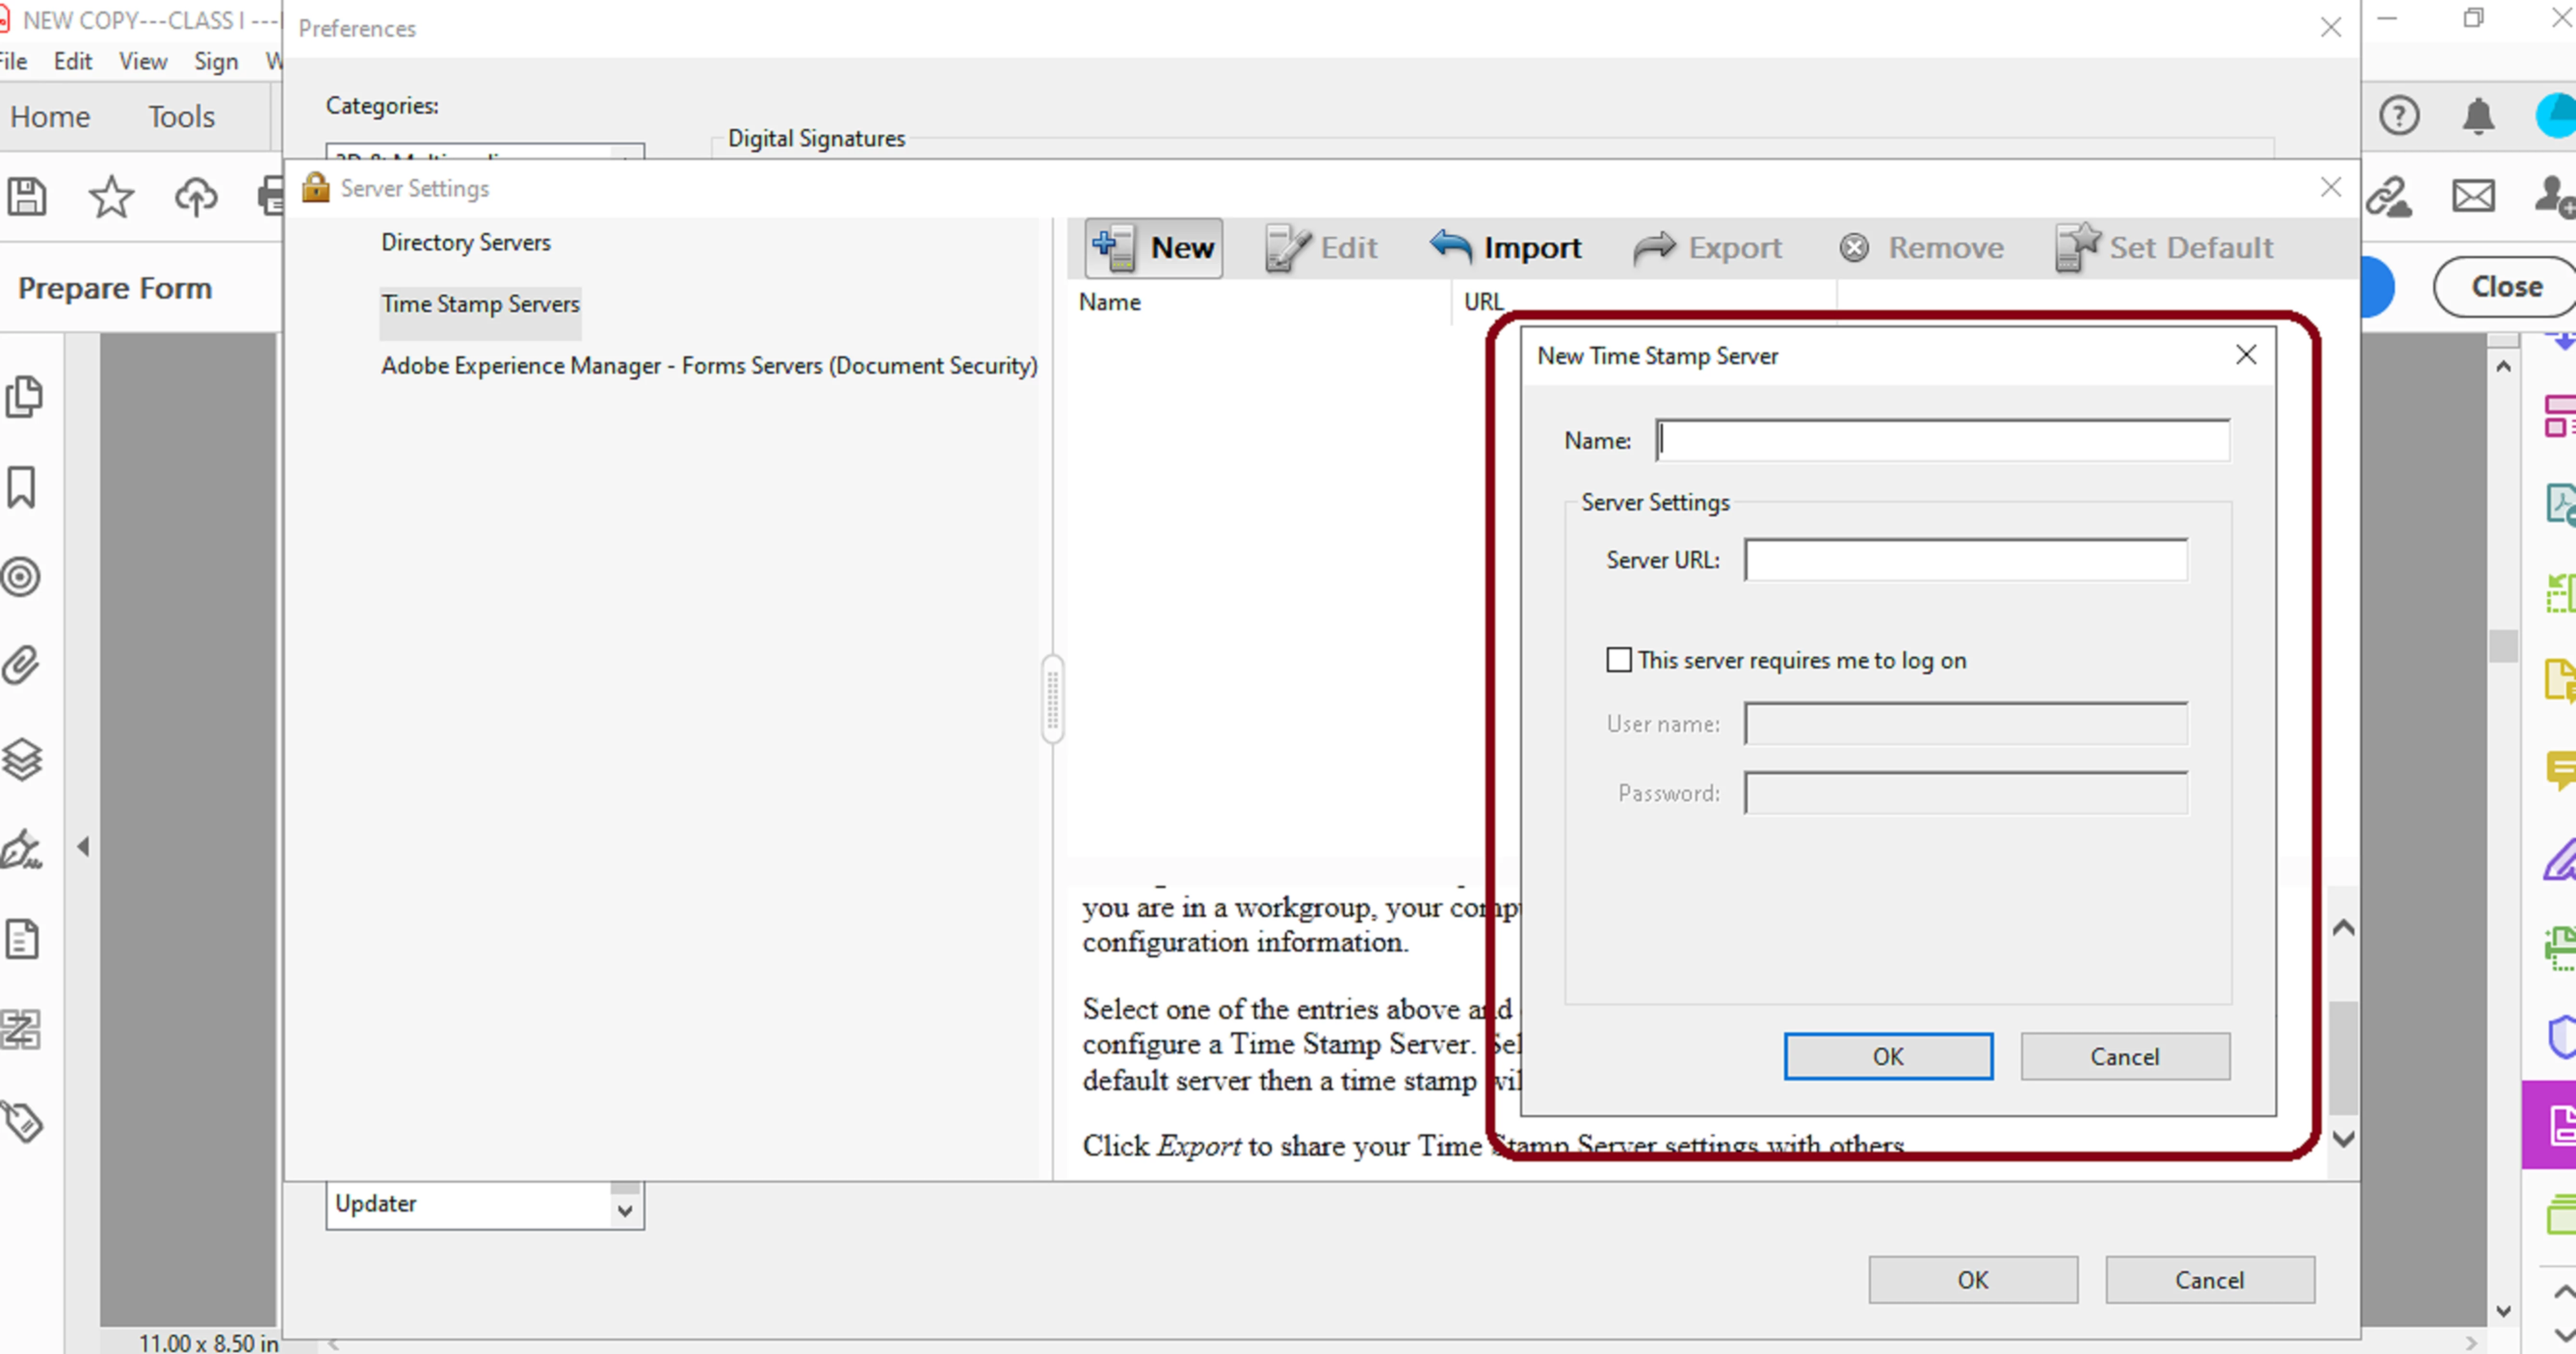Screen dimensions: 2576x1354
Task: Click the Import server settings icon
Action: [x=1451, y=246]
